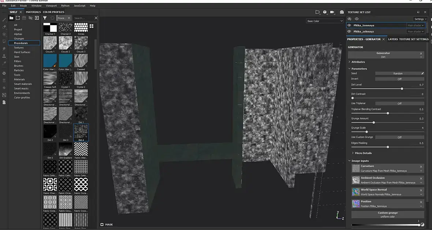Hide the Plitka_zelenayz texture set

(x=349, y=31)
